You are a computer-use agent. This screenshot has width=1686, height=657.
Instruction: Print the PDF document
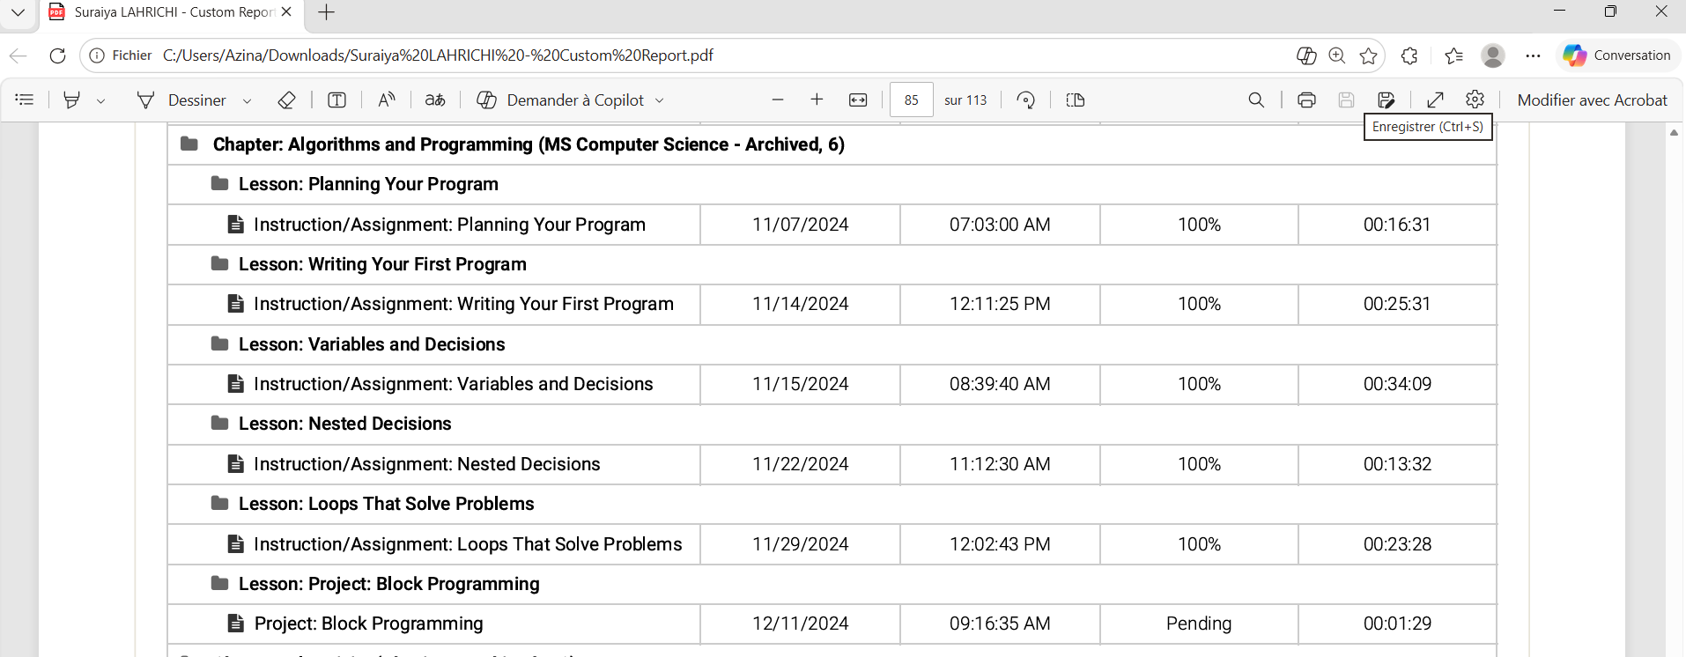tap(1306, 100)
